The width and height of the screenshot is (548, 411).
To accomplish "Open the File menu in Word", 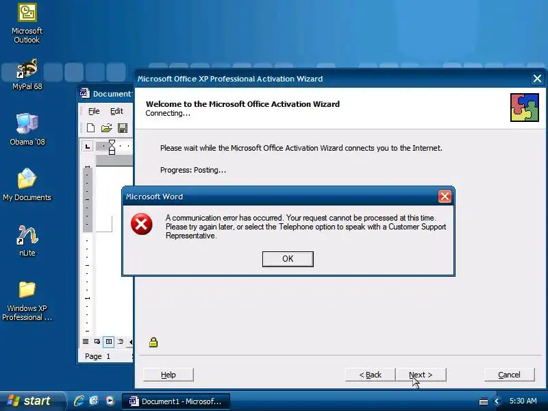I will [94, 111].
